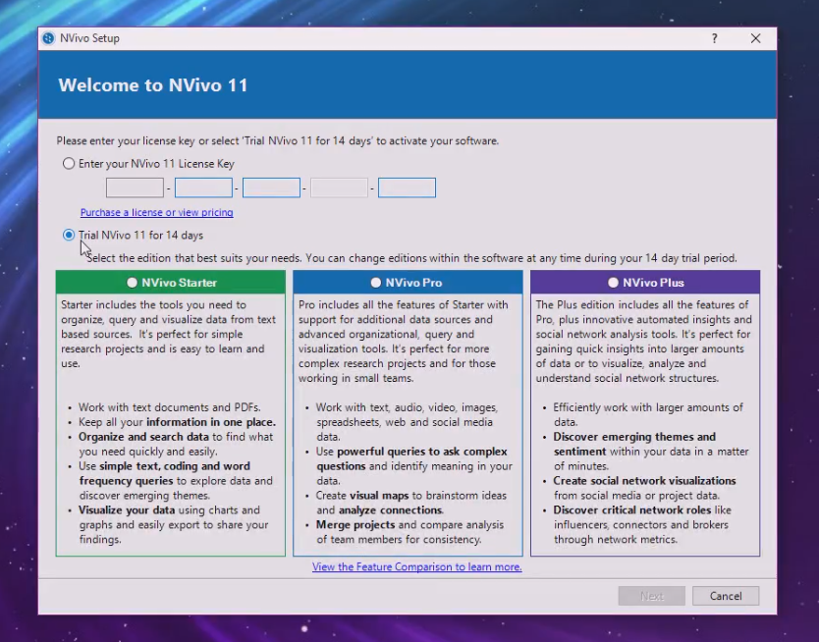Image resolution: width=819 pixels, height=642 pixels.
Task: Choose the NVivo Starter edition radio button
Action: click(x=132, y=283)
